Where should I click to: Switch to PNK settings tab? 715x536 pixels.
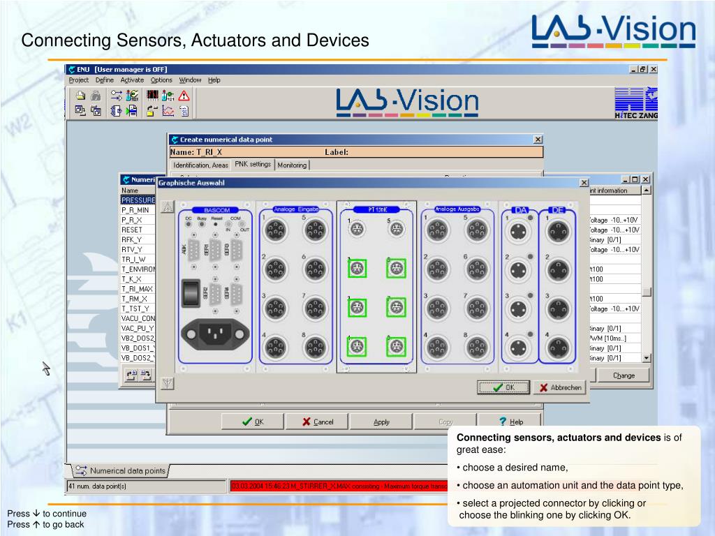click(253, 164)
